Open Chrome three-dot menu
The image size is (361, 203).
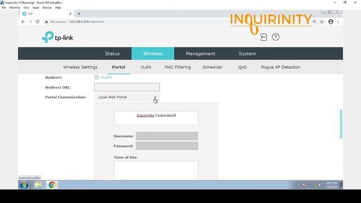pos(338,21)
